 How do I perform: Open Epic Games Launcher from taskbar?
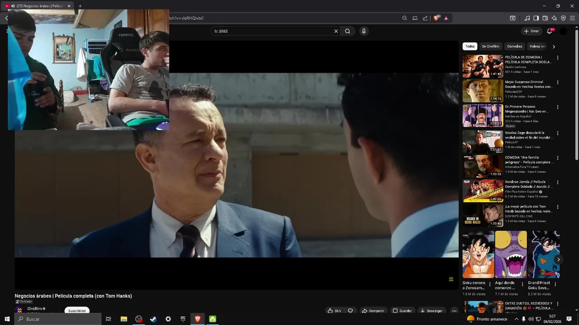183,319
